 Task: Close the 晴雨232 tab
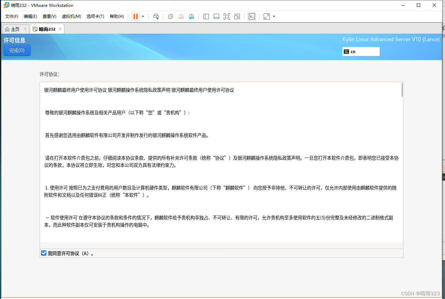[x=60, y=29]
